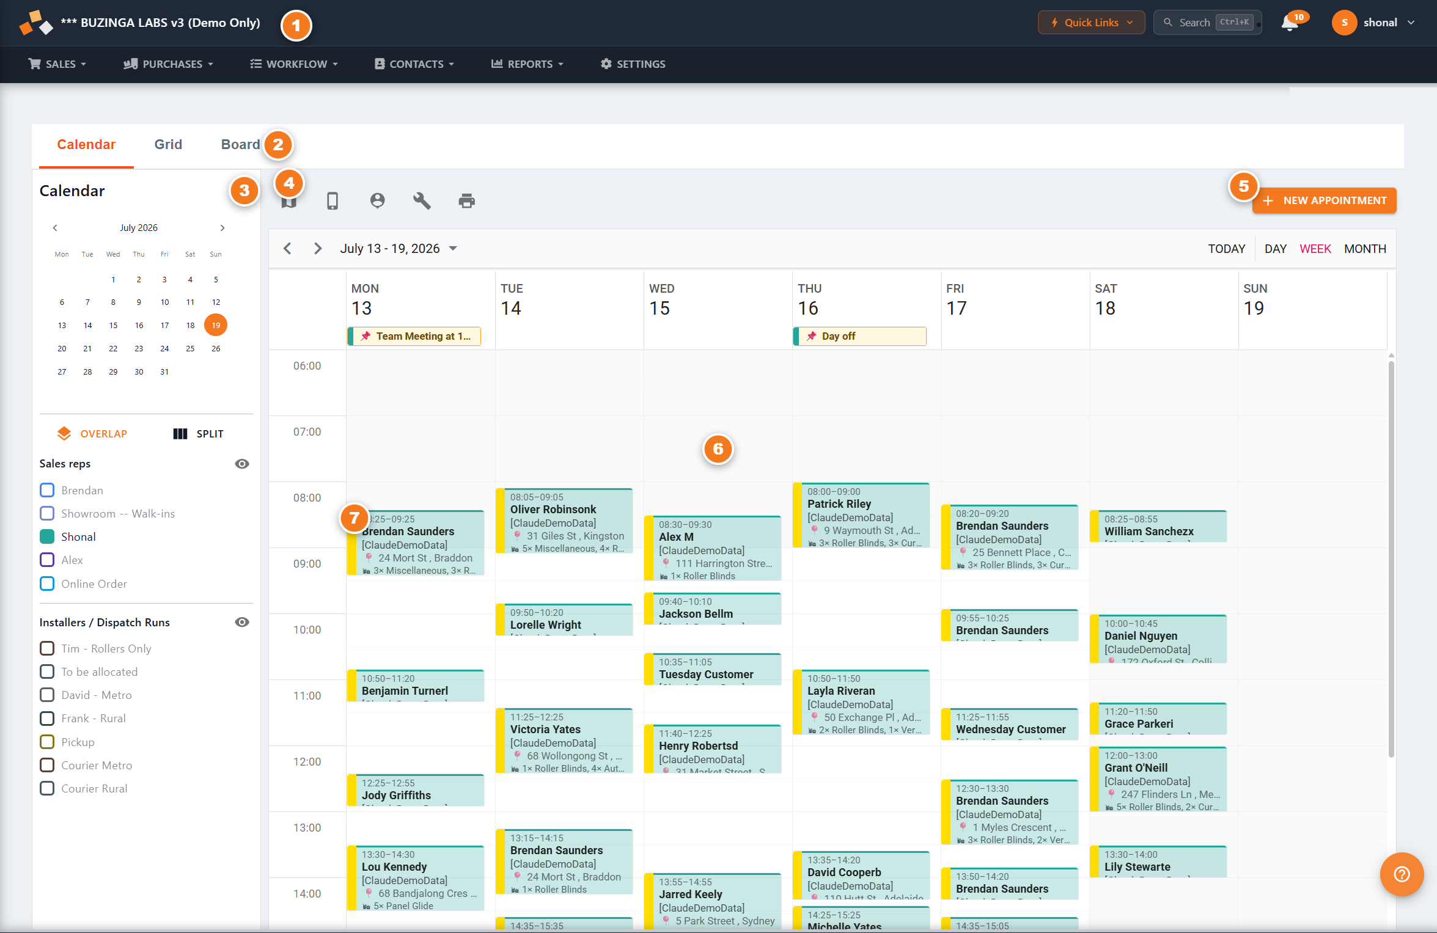Screen dimensions: 1437x933
Task: Switch to the Grid tab
Action: tap(168, 145)
